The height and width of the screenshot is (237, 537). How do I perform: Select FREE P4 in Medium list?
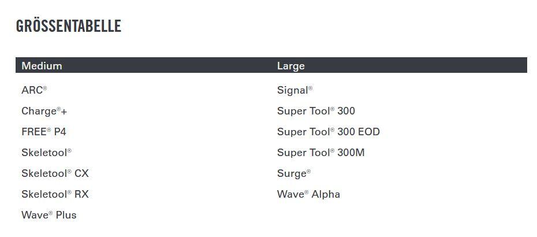click(43, 132)
